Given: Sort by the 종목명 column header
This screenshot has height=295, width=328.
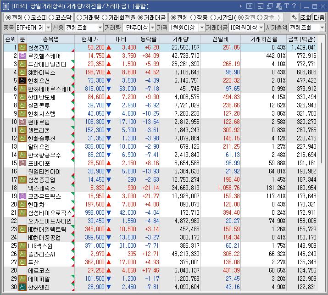Looking at the screenshot, I should tap(50, 39).
